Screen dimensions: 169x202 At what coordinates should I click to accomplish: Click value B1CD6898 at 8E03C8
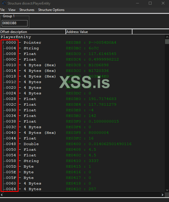click(x=99, y=65)
